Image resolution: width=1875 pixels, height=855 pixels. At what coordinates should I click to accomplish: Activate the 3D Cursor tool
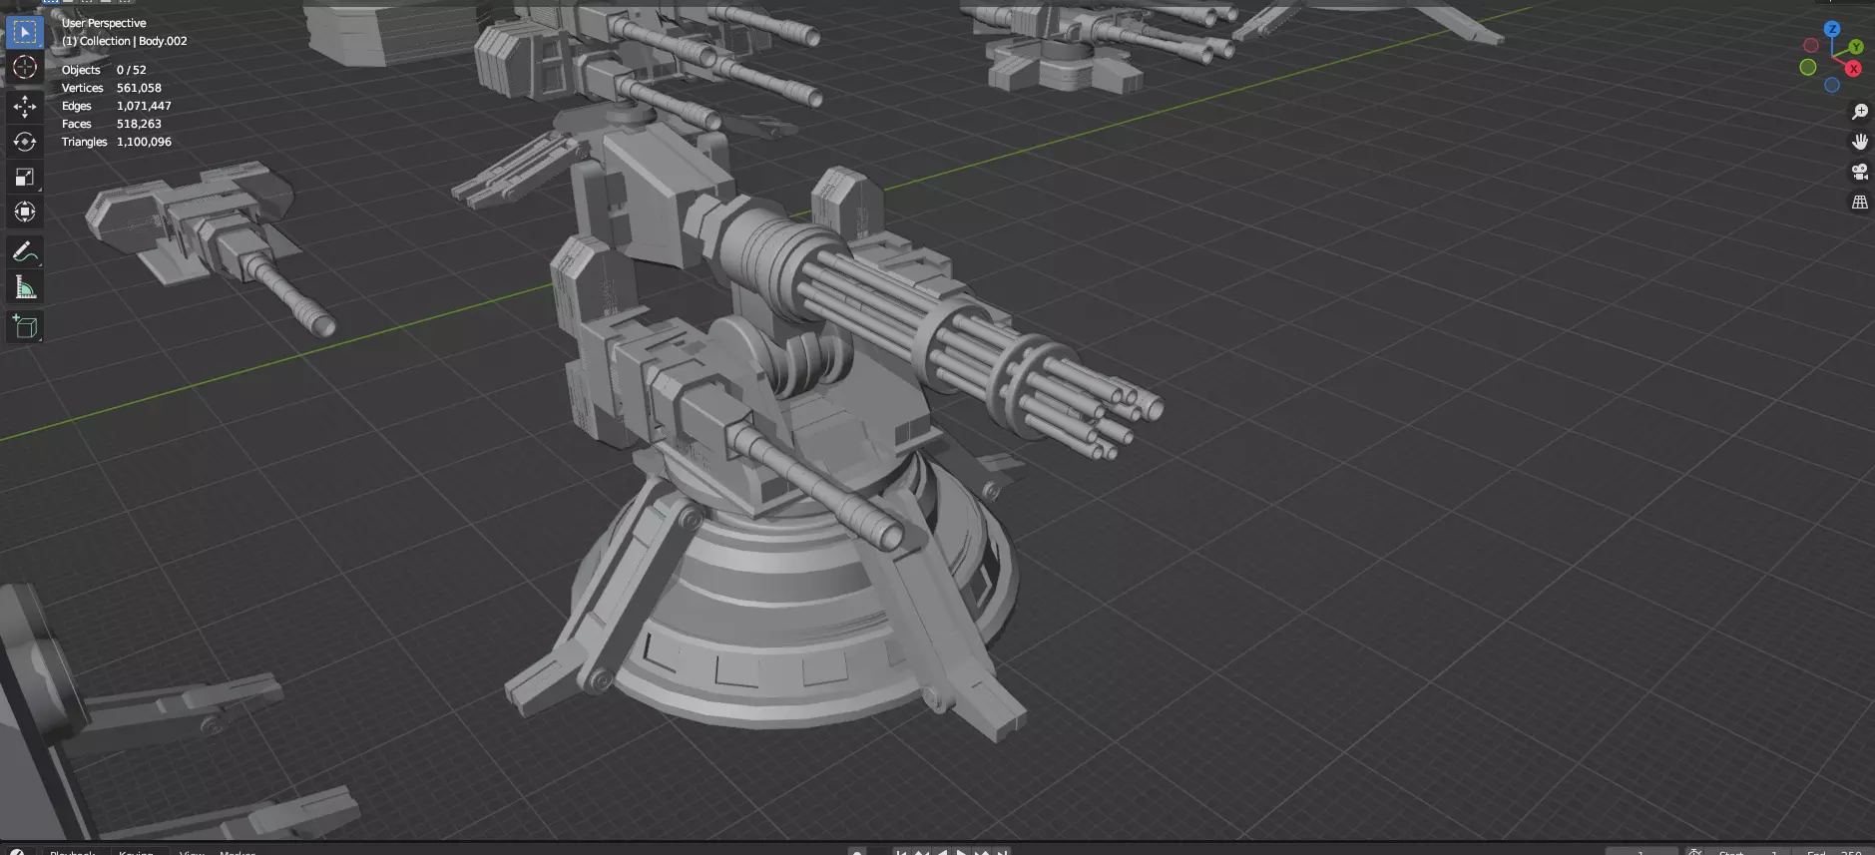click(x=25, y=67)
